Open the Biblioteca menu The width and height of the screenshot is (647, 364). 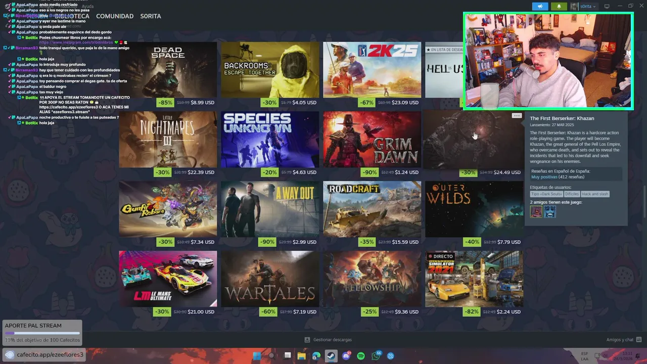(x=72, y=16)
